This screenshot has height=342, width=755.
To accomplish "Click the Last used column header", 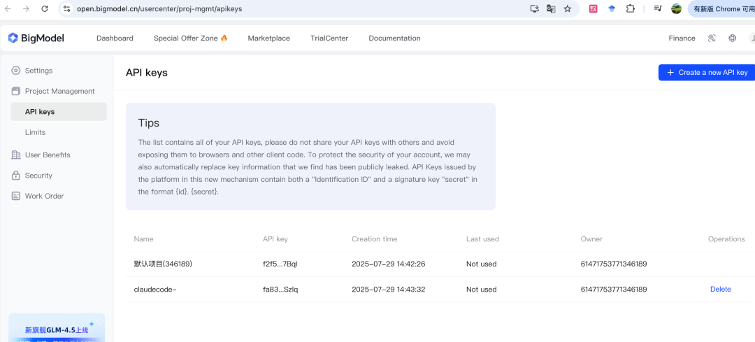I will coord(482,239).
